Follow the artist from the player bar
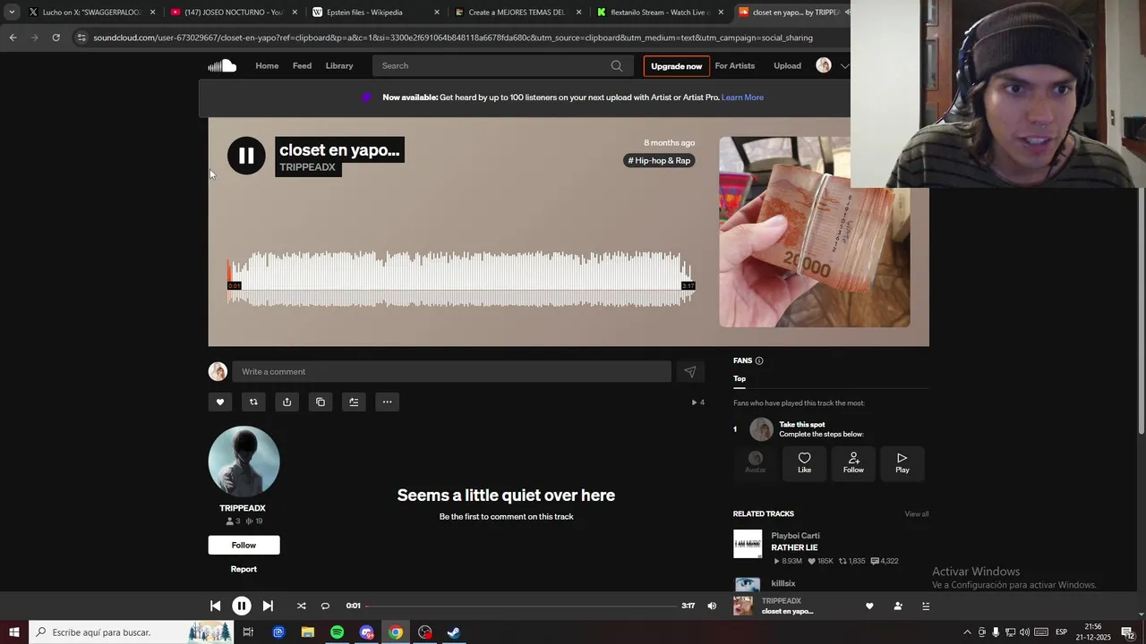This screenshot has height=644, width=1146. pyautogui.click(x=898, y=606)
